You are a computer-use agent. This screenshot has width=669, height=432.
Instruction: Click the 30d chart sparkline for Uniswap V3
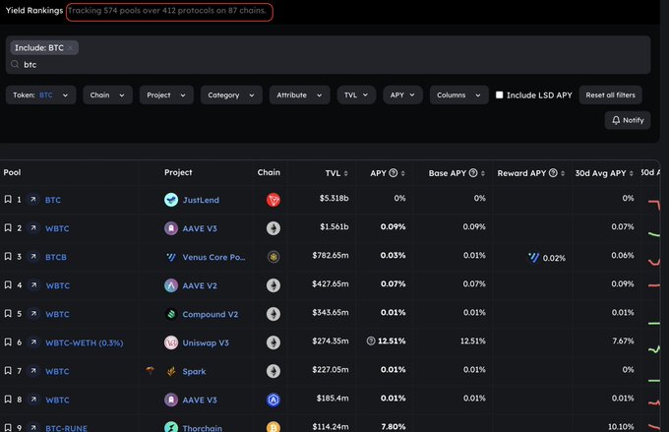654,349
